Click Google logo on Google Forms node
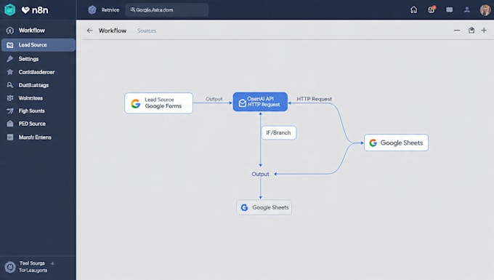This screenshot has height=280, width=494. (135, 103)
